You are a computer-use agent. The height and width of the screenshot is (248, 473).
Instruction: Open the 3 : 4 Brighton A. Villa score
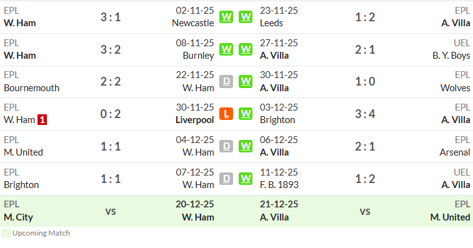365,114
